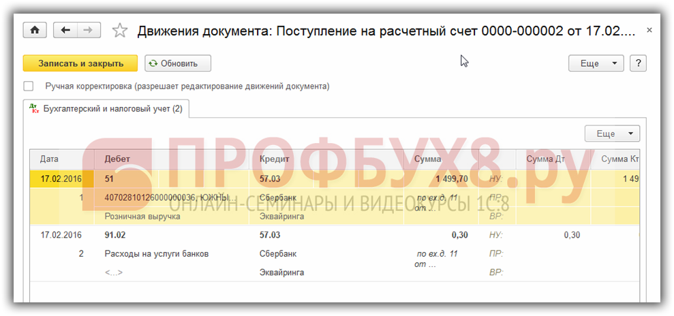Screen dimensions: 674x316
Task: Click the Записать и закрыть button
Action: click(x=80, y=63)
